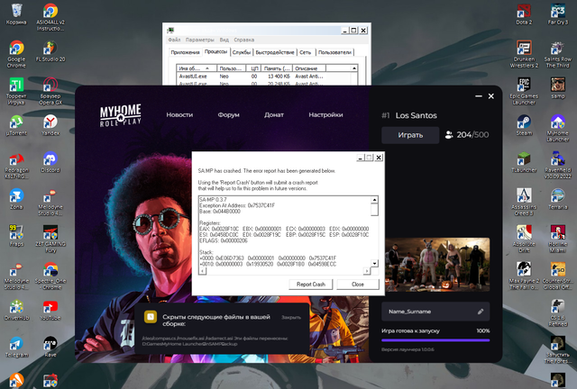This screenshot has width=577, height=389.
Task: Minimize the MyHome launcher window
Action: tap(479, 96)
